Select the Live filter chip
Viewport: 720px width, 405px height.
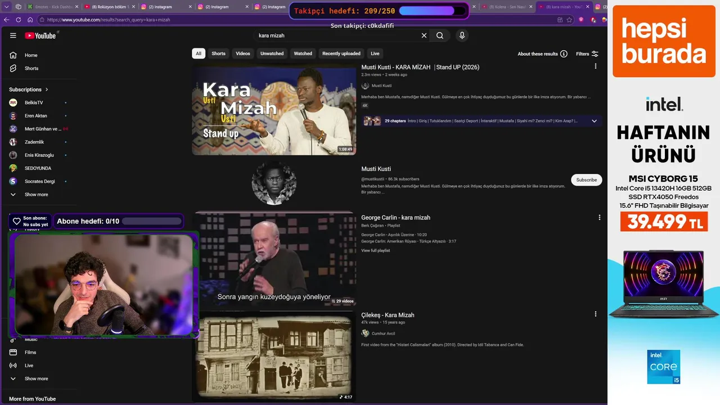pos(375,53)
